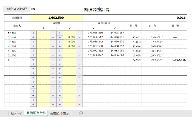Screen dimensions: 192x117
Task: Toggle the 自動計算 ON/OFF button
Action: click(16, 8)
